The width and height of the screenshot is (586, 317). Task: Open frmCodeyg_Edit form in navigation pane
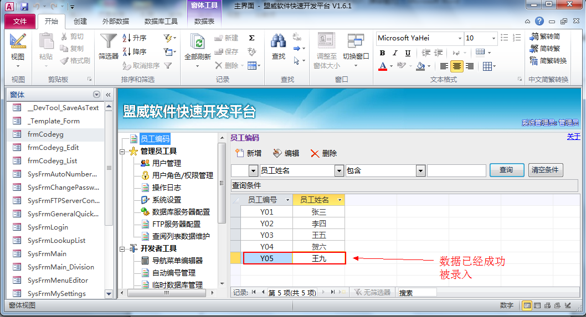coord(53,148)
